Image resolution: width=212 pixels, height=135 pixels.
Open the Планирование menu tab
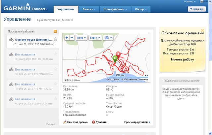(x=114, y=10)
